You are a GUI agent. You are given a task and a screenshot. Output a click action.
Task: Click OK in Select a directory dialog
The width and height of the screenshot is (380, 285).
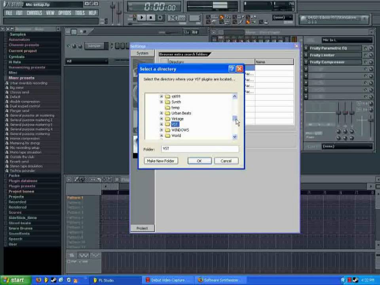(x=199, y=161)
